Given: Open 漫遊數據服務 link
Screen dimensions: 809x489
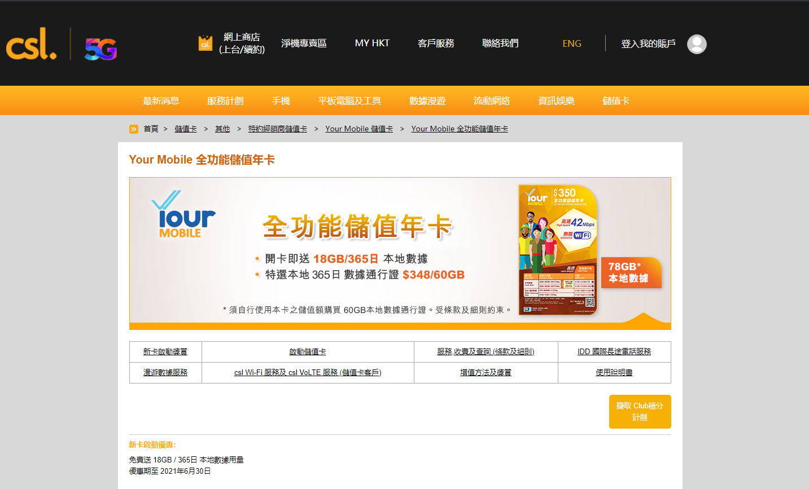Looking at the screenshot, I should pos(165,373).
